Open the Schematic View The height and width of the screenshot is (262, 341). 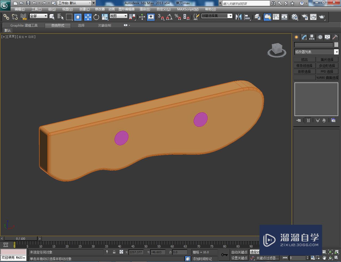click(x=285, y=17)
